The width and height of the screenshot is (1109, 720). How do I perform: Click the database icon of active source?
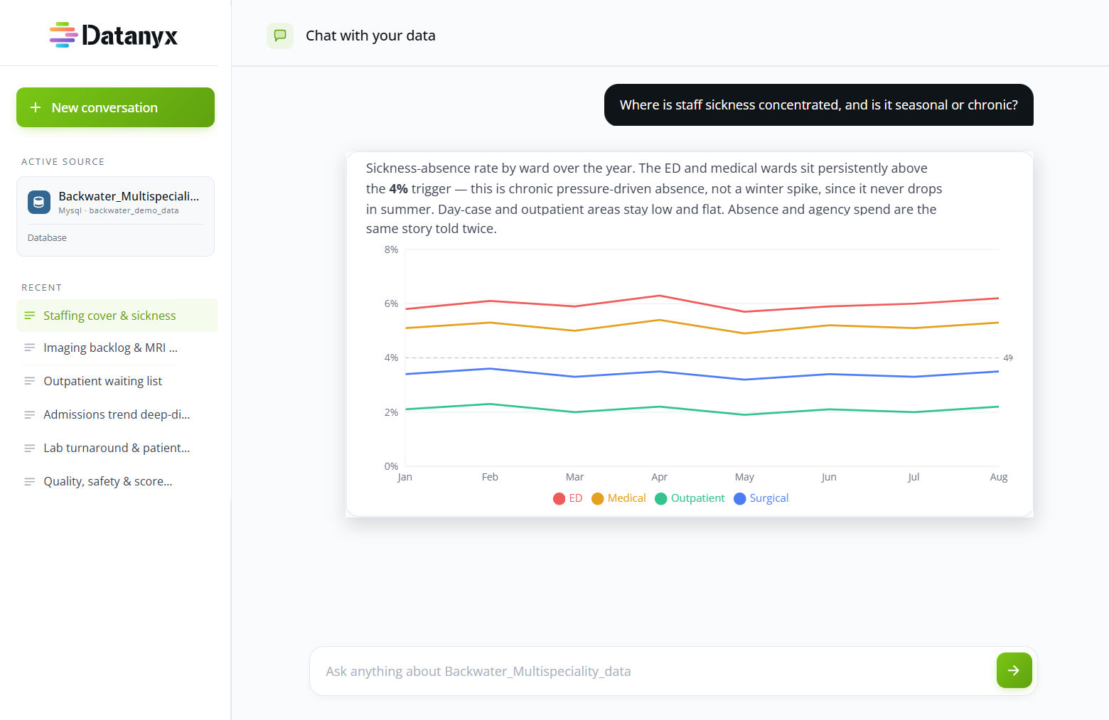(x=39, y=202)
